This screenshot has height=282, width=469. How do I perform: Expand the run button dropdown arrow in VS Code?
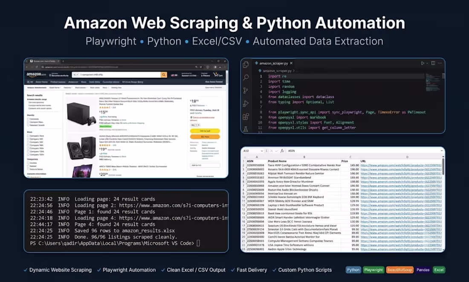pyautogui.click(x=427, y=63)
